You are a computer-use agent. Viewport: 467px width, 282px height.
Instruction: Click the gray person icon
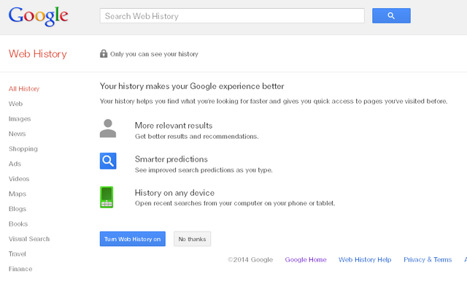pos(108,128)
